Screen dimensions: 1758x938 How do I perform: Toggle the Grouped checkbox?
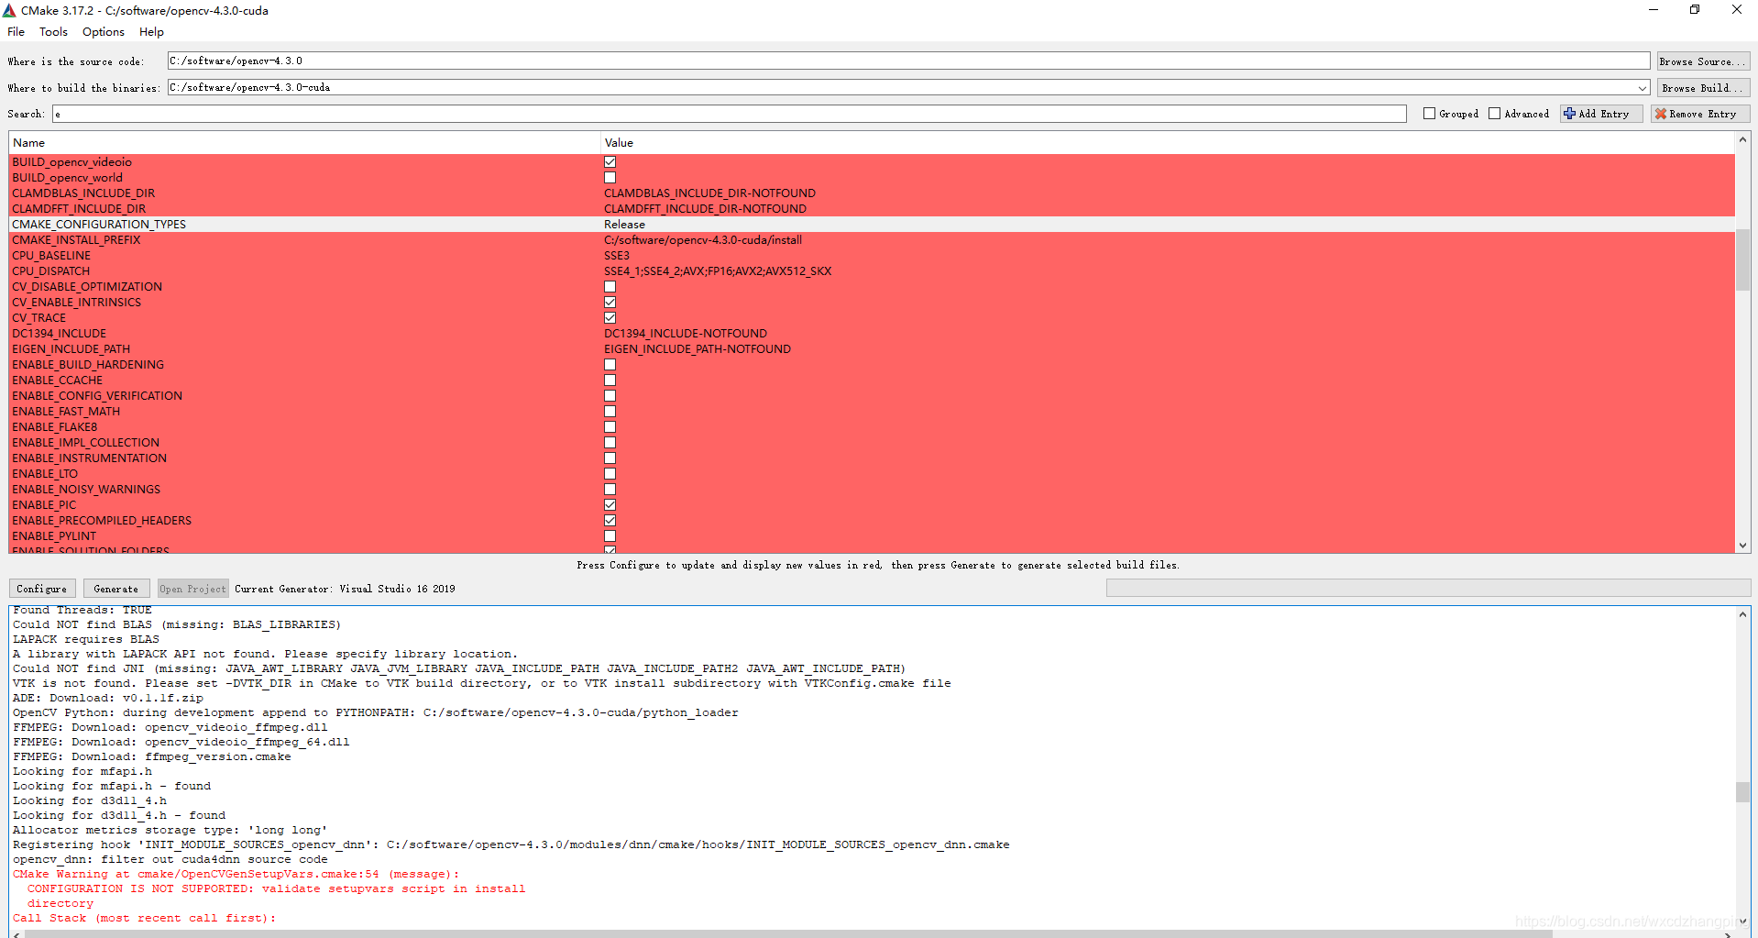click(1429, 114)
